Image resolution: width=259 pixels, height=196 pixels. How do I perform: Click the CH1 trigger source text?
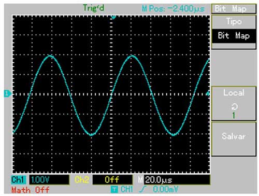click(x=127, y=190)
